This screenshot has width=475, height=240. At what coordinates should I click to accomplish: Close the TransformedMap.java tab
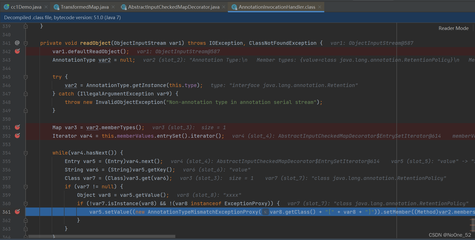[113, 7]
